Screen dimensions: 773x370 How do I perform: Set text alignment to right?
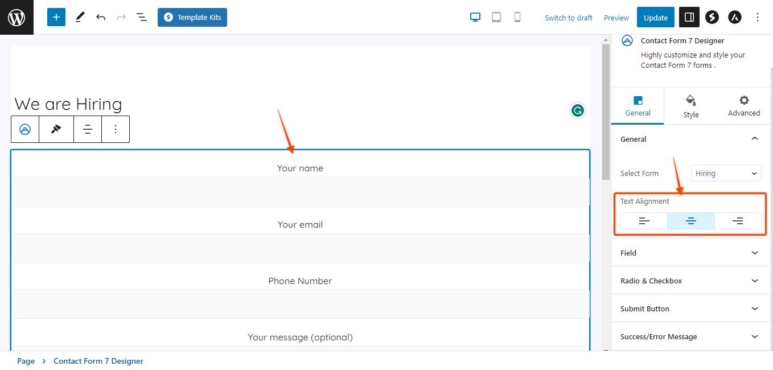738,221
